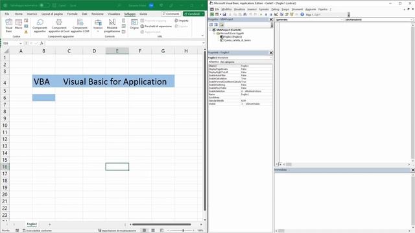Toggle folders in the Project pane

[x=222, y=25]
